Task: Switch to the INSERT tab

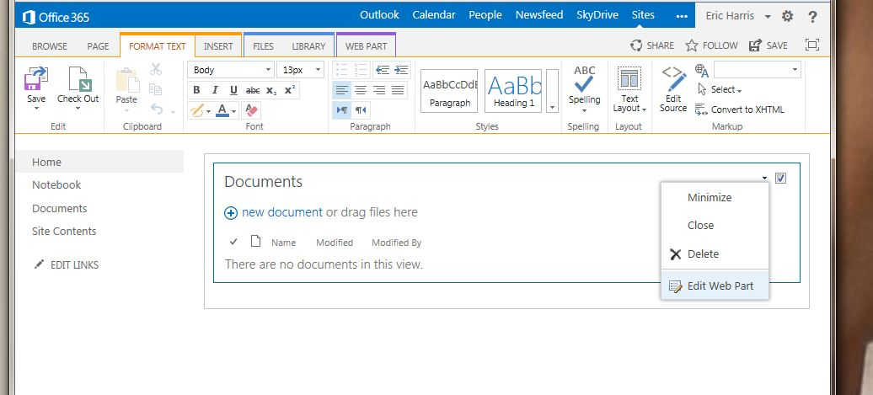Action: click(218, 46)
